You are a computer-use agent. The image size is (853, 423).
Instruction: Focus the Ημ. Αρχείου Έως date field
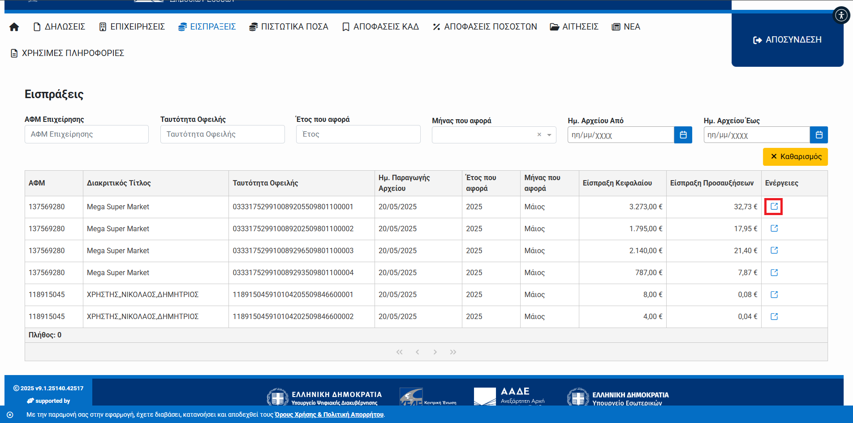point(757,135)
